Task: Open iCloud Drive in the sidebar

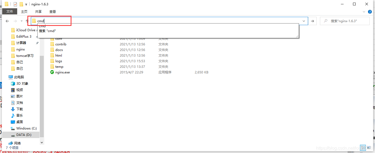Action: [23, 30]
